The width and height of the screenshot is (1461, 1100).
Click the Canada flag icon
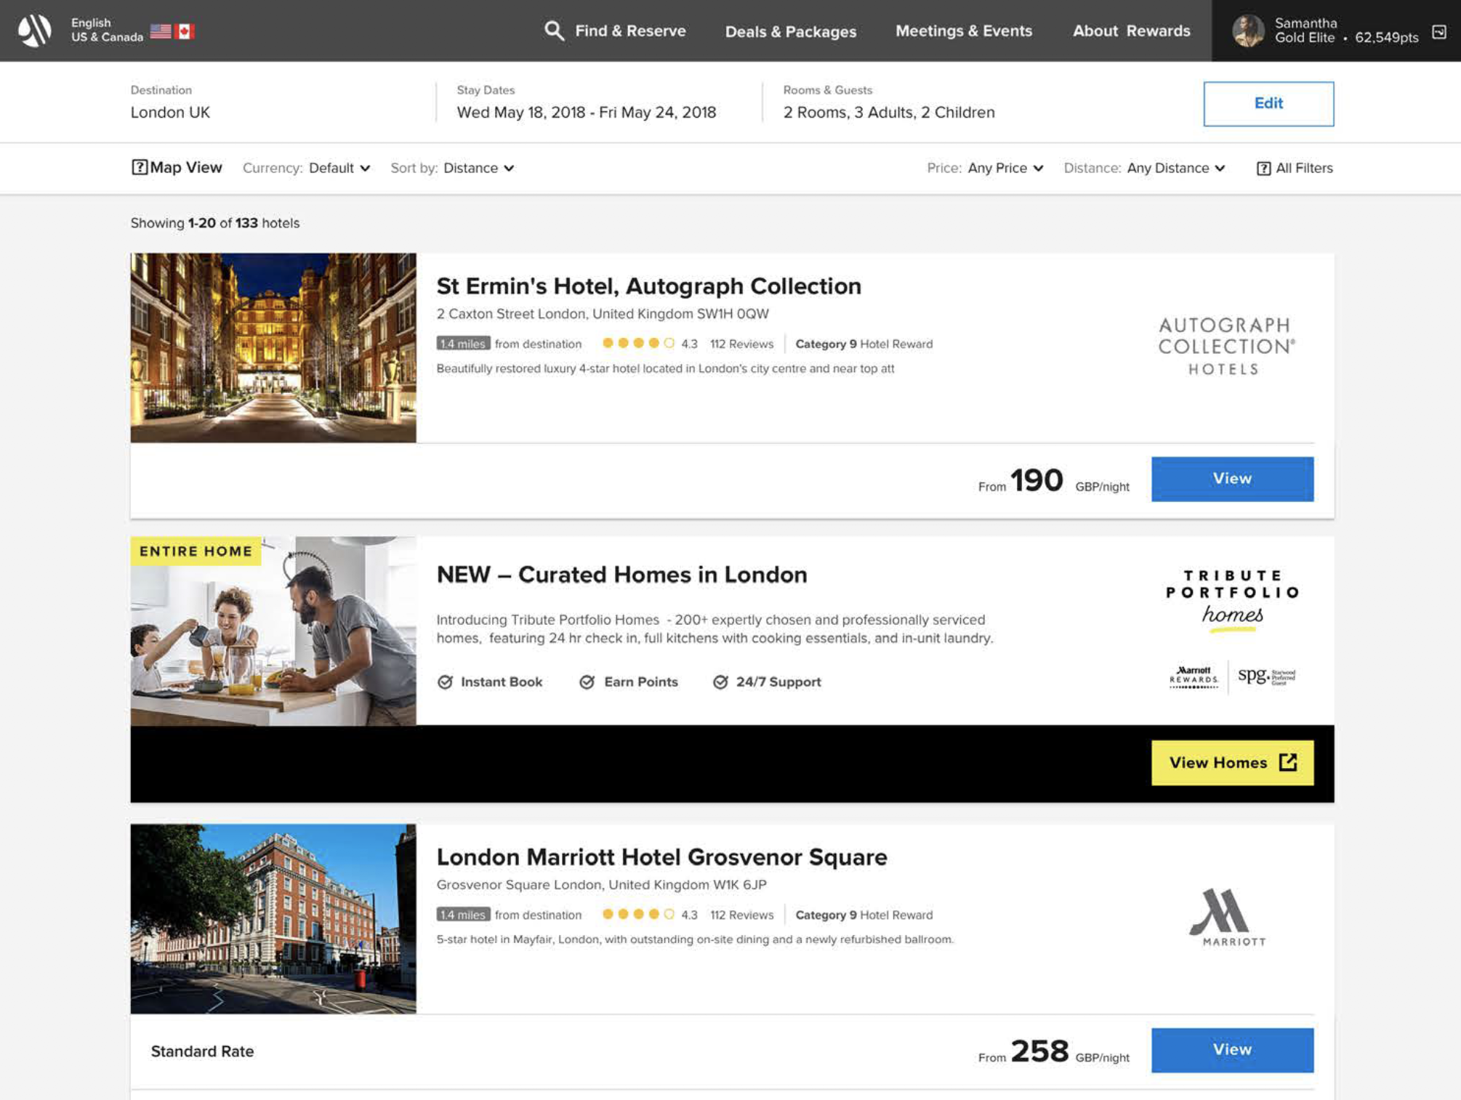tap(185, 31)
